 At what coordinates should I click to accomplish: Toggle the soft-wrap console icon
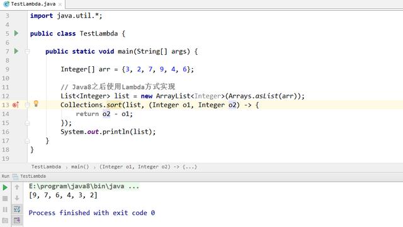pos(17,209)
